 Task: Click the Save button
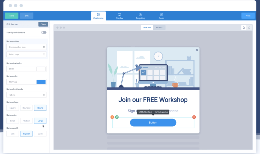coord(12,15)
